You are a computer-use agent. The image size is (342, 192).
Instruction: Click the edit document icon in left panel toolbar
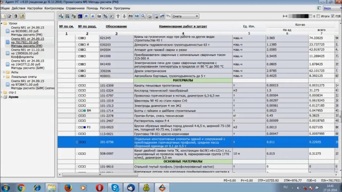tap(10, 16)
